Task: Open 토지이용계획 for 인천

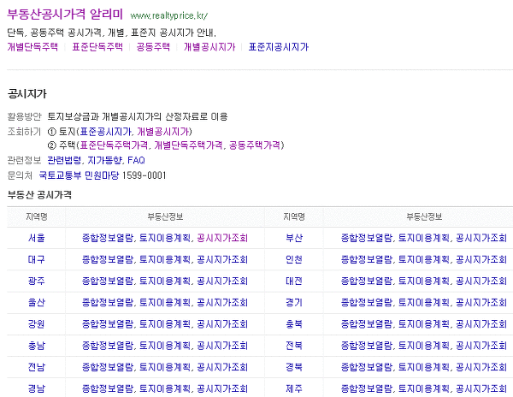Action: click(x=424, y=259)
